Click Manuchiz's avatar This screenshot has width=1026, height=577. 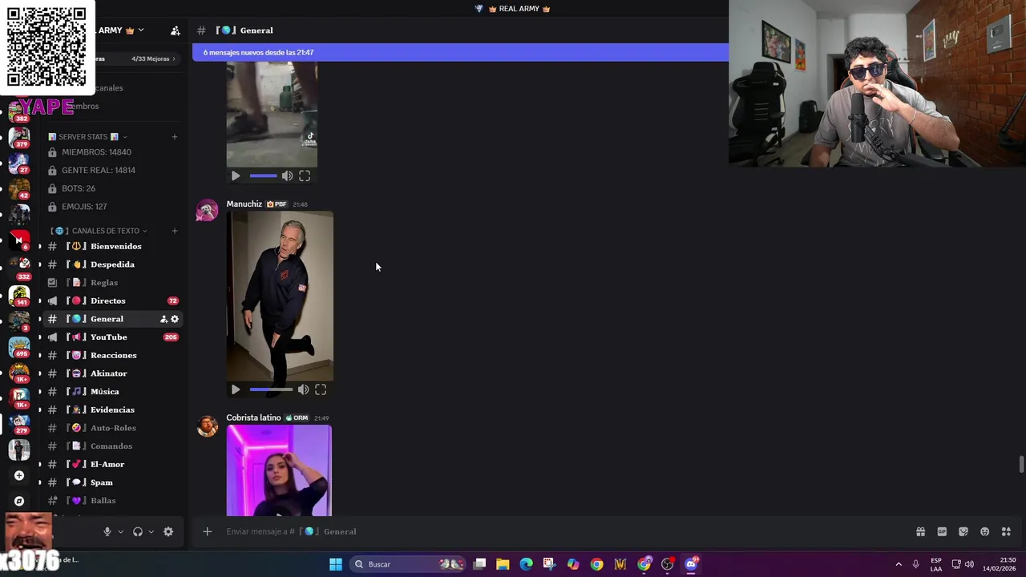tap(208, 210)
